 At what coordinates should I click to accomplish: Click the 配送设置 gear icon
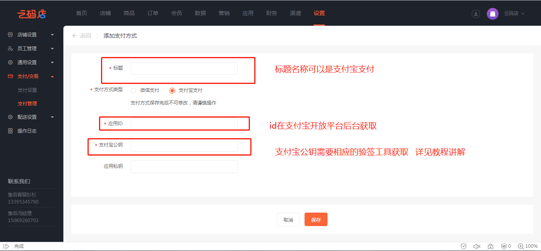[x=10, y=117]
